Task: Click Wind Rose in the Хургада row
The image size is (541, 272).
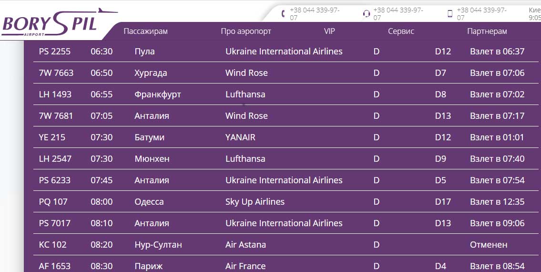Action: click(x=246, y=73)
